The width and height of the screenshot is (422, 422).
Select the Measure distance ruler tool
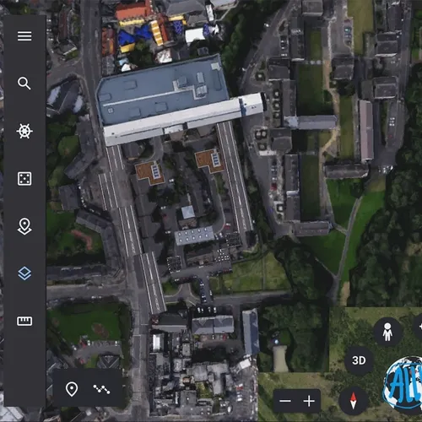coord(24,321)
